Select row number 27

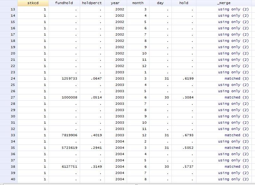tap(9, 98)
